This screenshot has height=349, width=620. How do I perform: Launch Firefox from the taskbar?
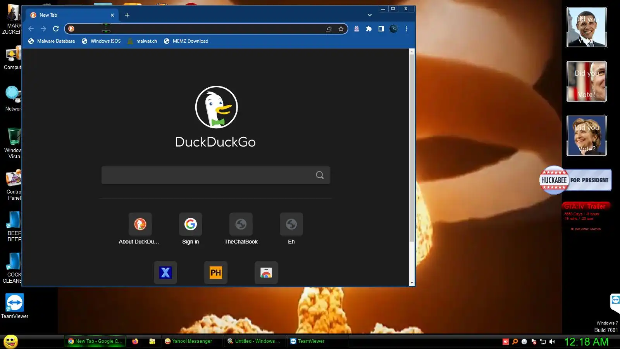(135, 341)
